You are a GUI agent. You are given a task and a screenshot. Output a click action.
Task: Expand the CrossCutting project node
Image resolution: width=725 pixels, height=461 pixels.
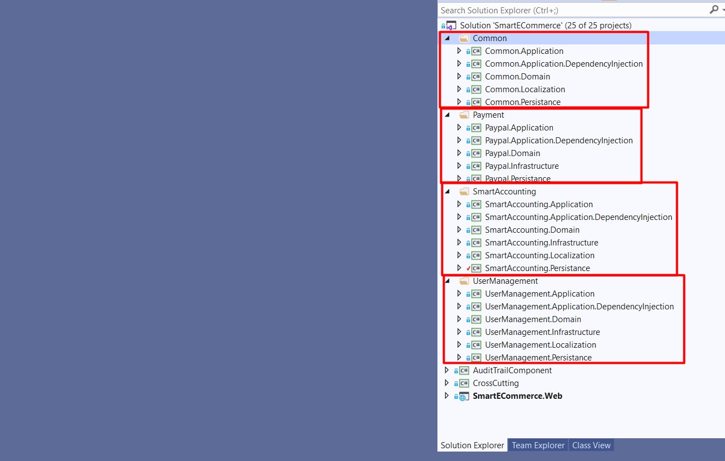click(x=447, y=383)
